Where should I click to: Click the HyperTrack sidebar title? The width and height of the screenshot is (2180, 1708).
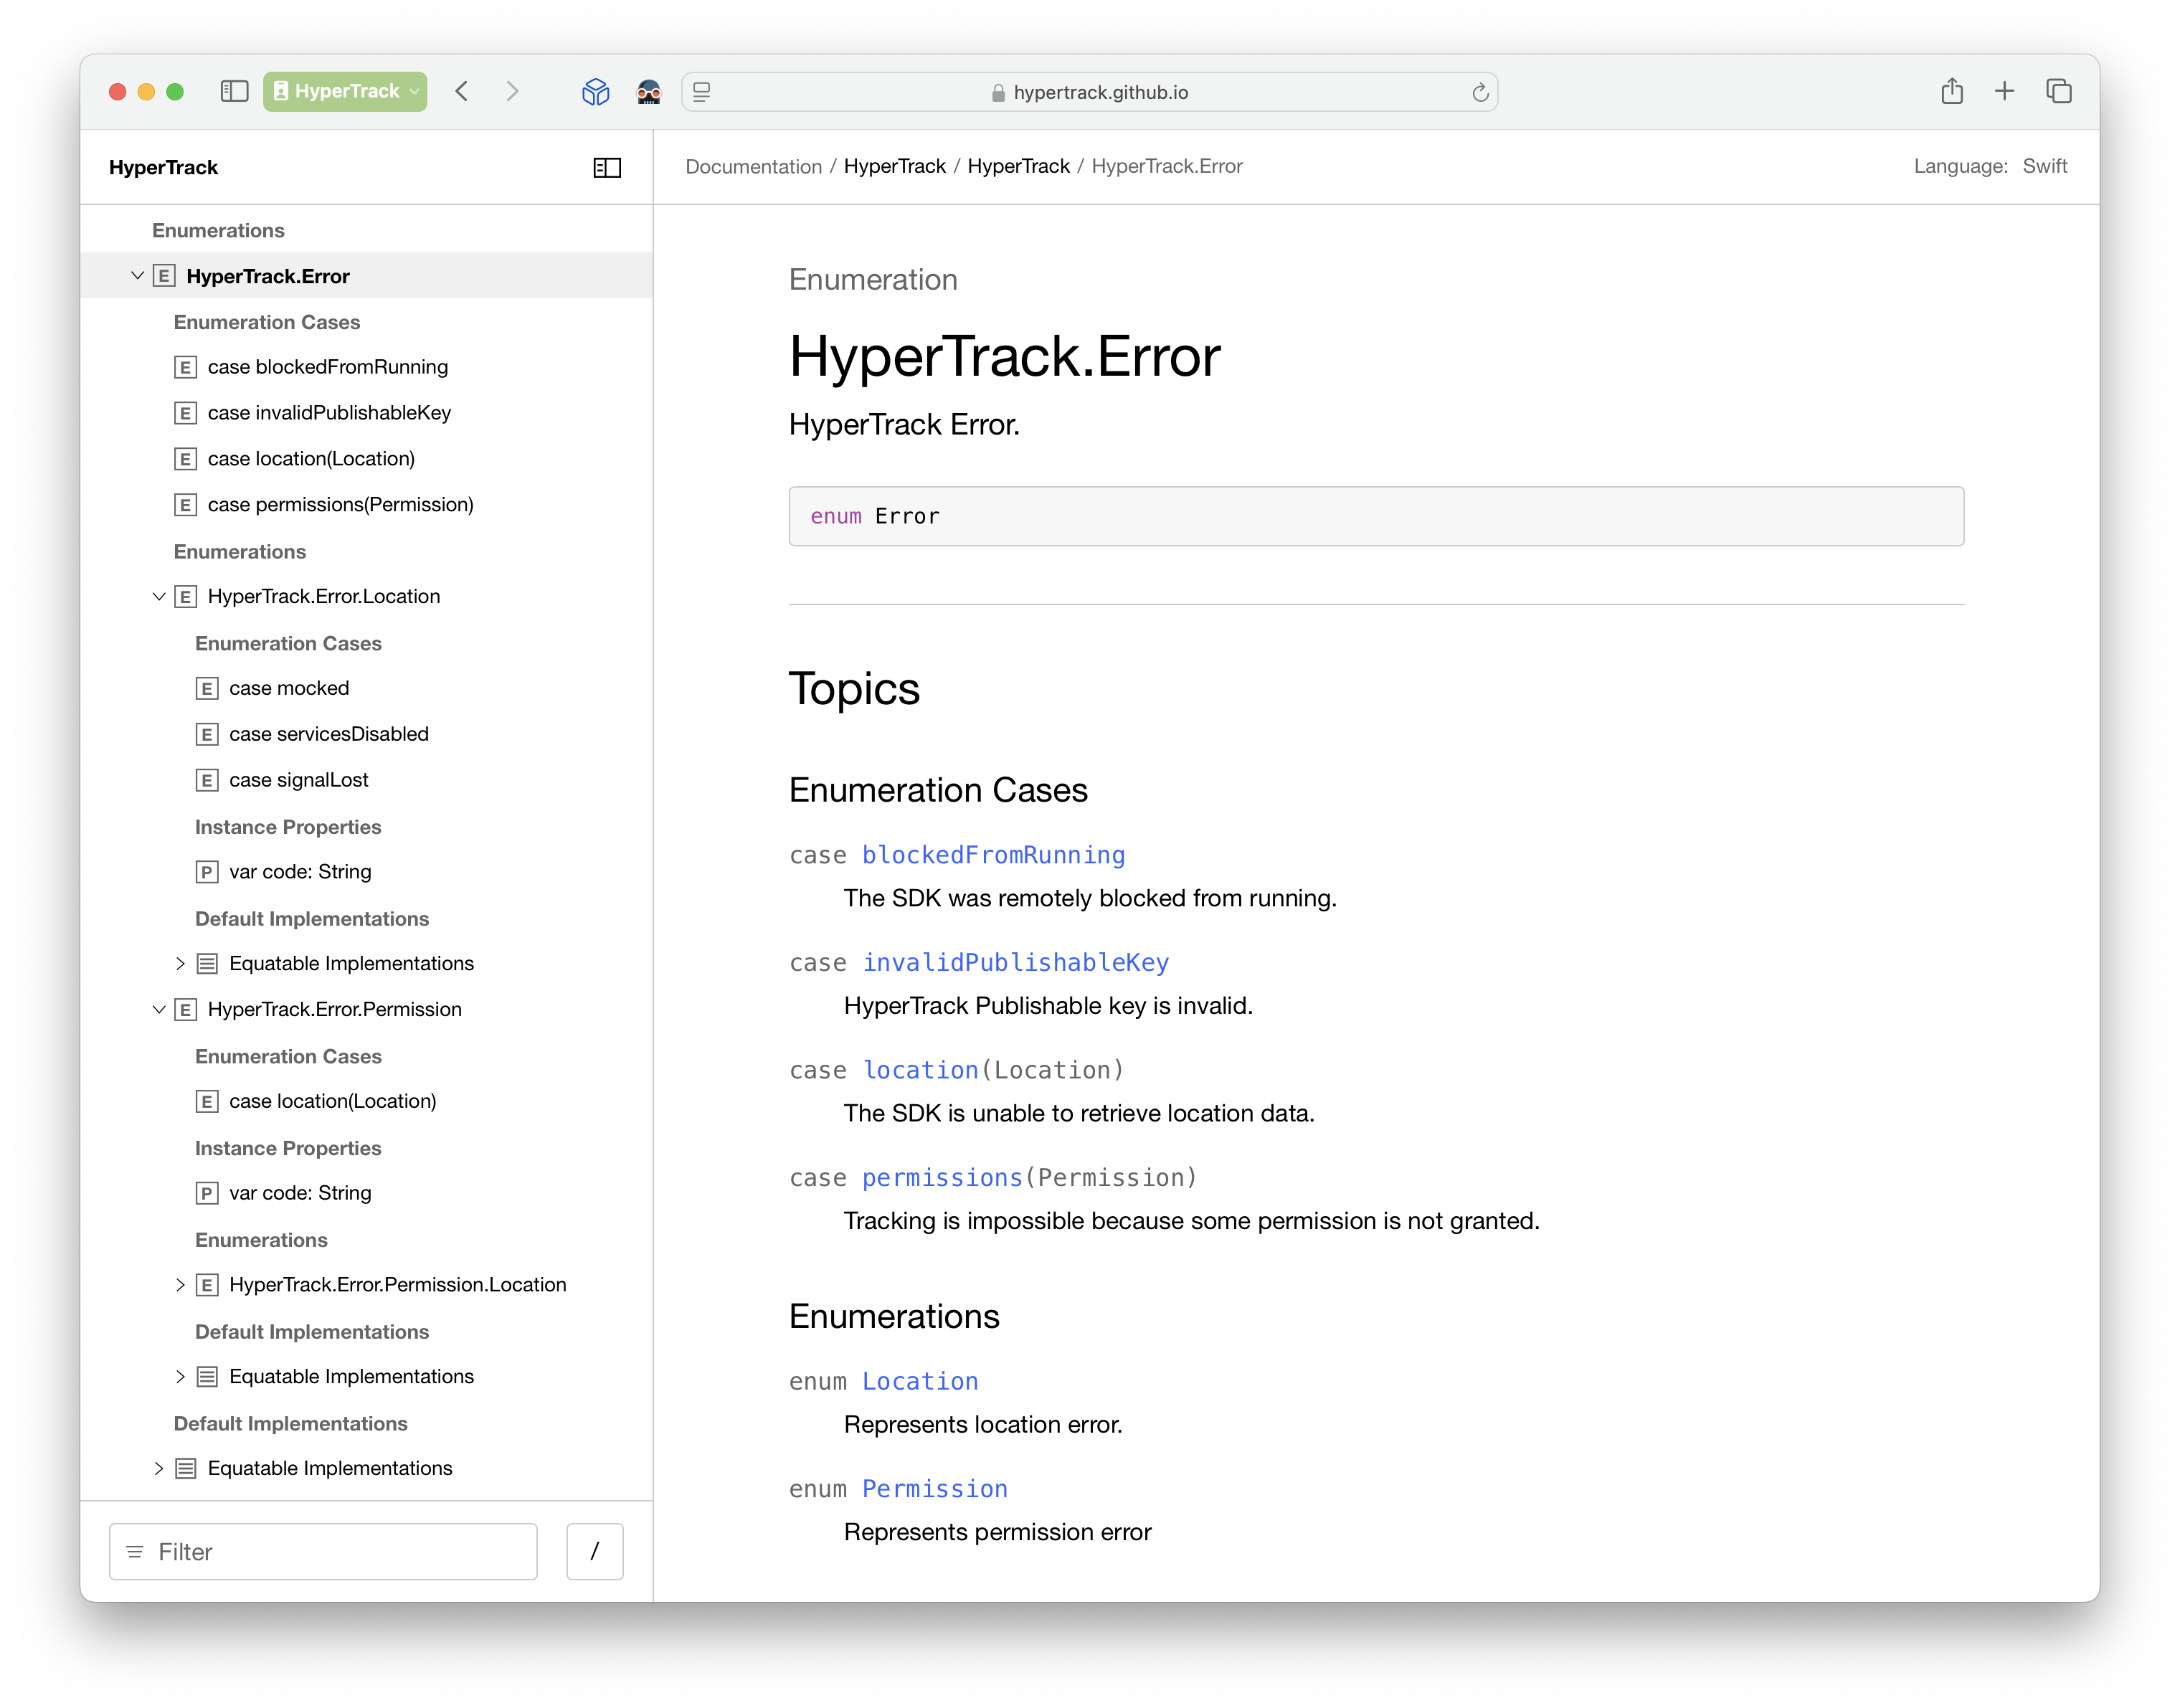[x=163, y=167]
